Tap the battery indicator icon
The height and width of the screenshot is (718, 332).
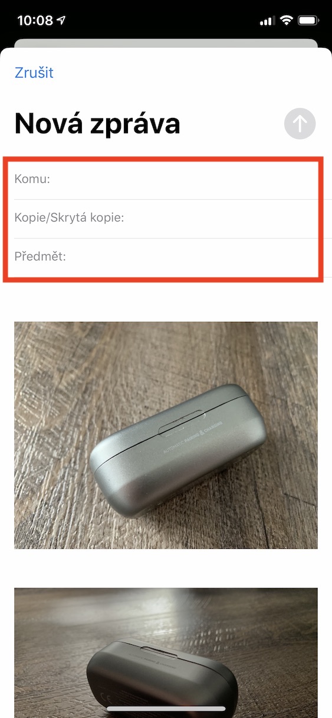[x=308, y=21]
